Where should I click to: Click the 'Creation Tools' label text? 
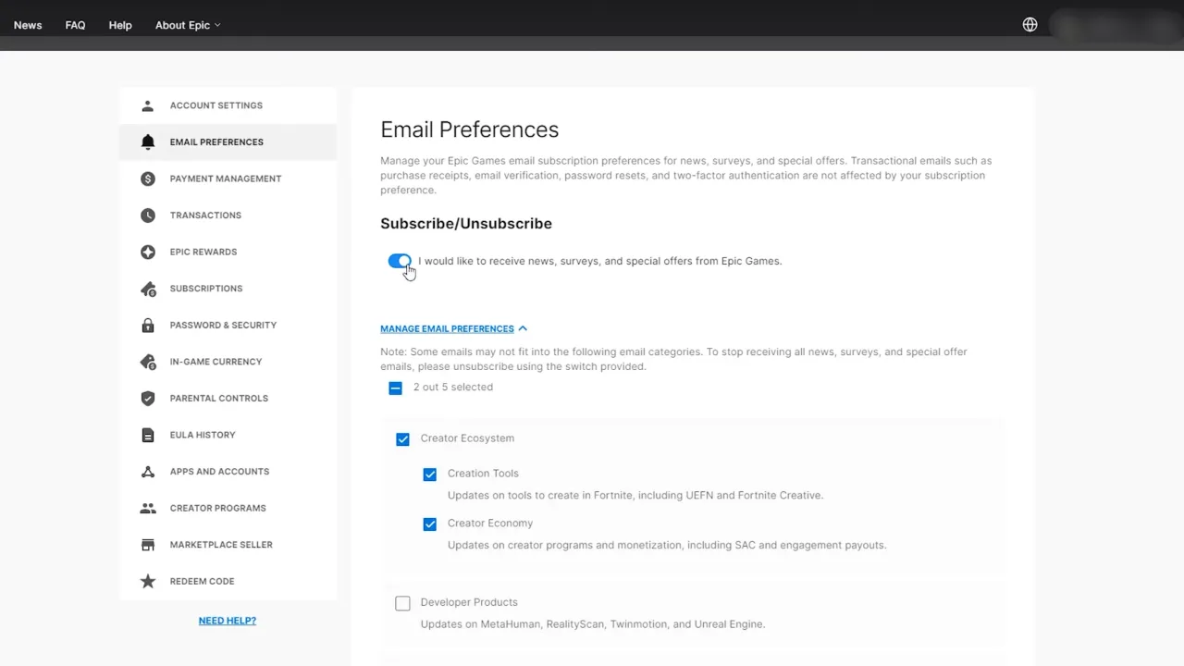click(x=483, y=474)
